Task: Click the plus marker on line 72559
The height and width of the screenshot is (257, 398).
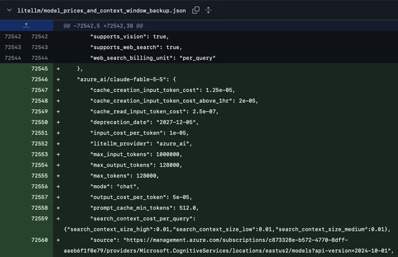Action: point(58,219)
